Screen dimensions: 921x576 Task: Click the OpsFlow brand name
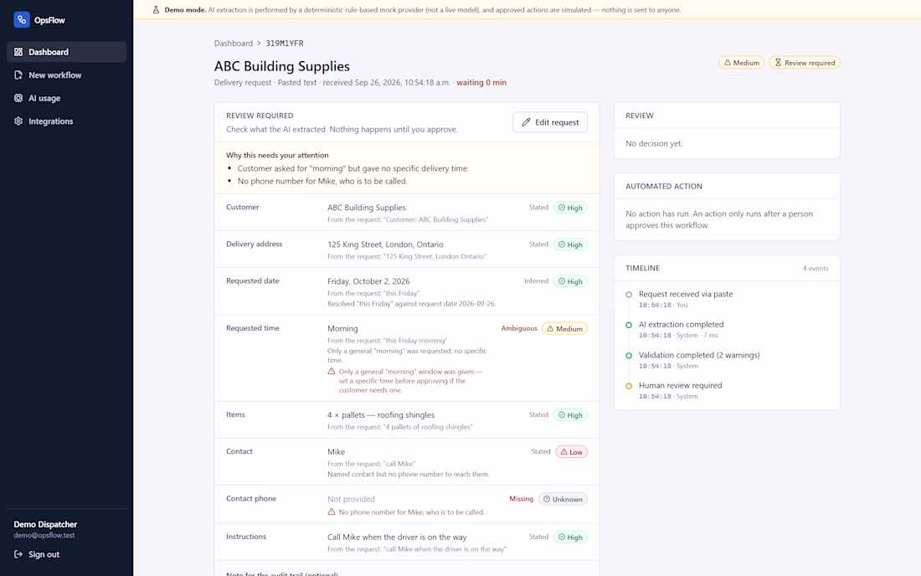(49, 20)
